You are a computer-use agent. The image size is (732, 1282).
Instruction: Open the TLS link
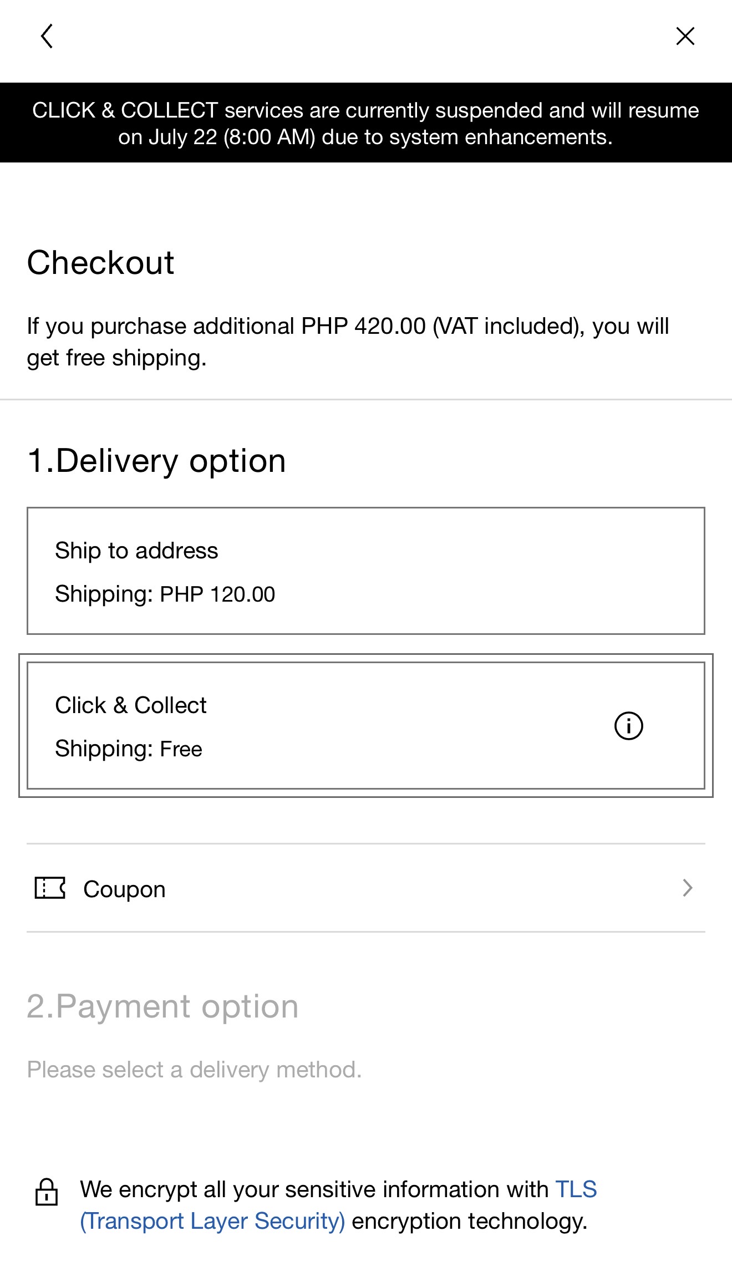pos(576,1189)
